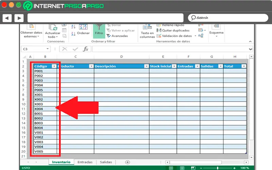The width and height of the screenshot is (272, 170).
Task: Select row 12 header
Action: (23, 114)
